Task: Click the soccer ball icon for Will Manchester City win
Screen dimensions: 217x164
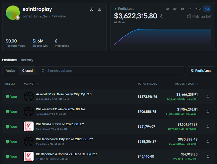Action: point(29,141)
